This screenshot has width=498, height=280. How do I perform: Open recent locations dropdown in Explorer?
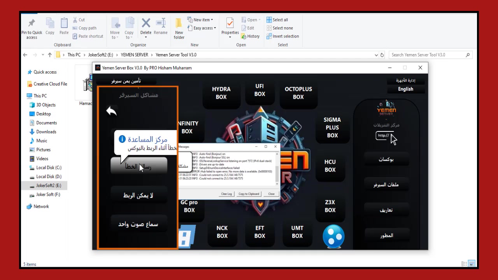coord(42,55)
